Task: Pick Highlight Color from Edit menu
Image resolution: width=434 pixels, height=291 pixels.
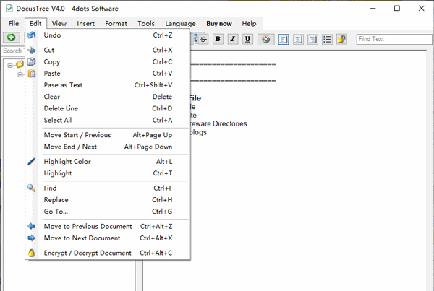Action: [x=67, y=162]
